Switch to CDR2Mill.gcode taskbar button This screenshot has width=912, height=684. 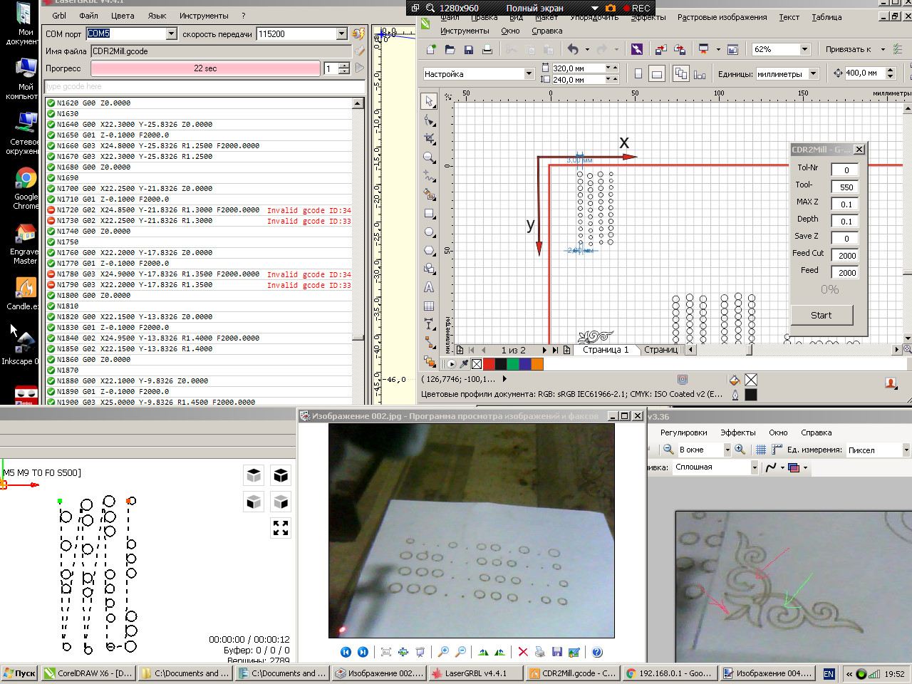[572, 673]
